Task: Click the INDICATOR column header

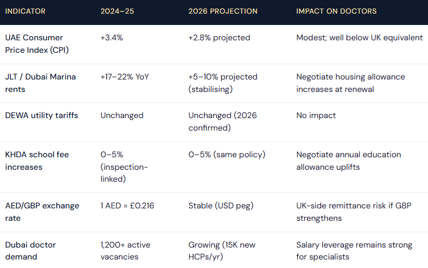Action: (25, 11)
